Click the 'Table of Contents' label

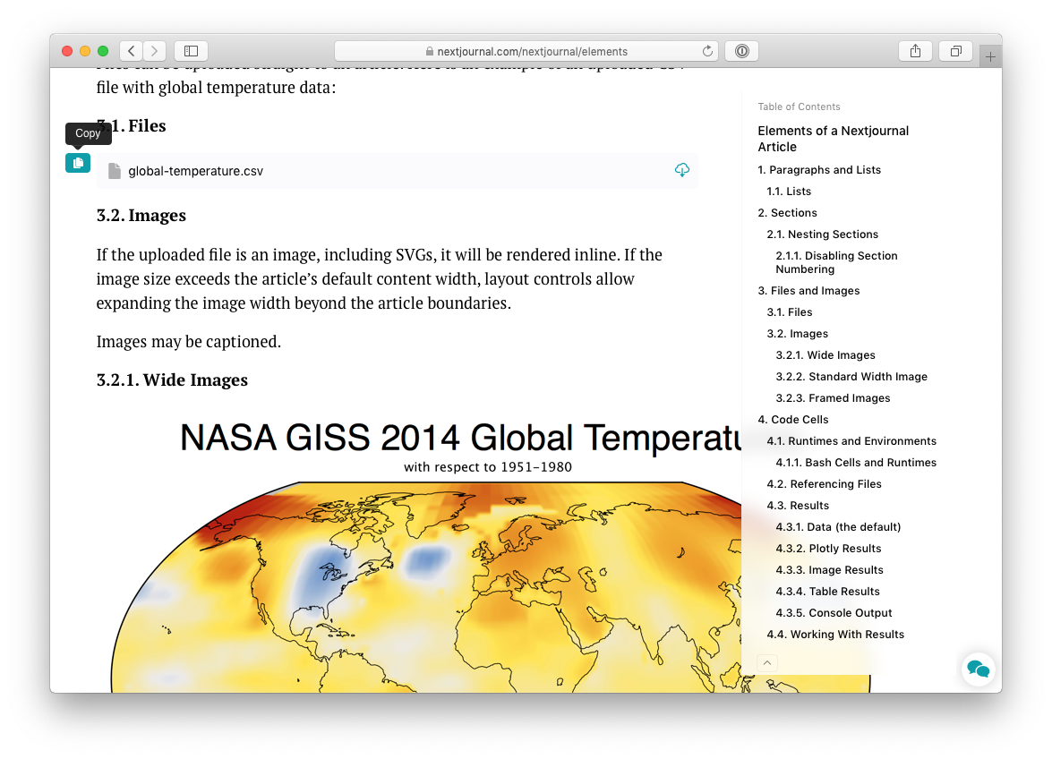point(799,107)
